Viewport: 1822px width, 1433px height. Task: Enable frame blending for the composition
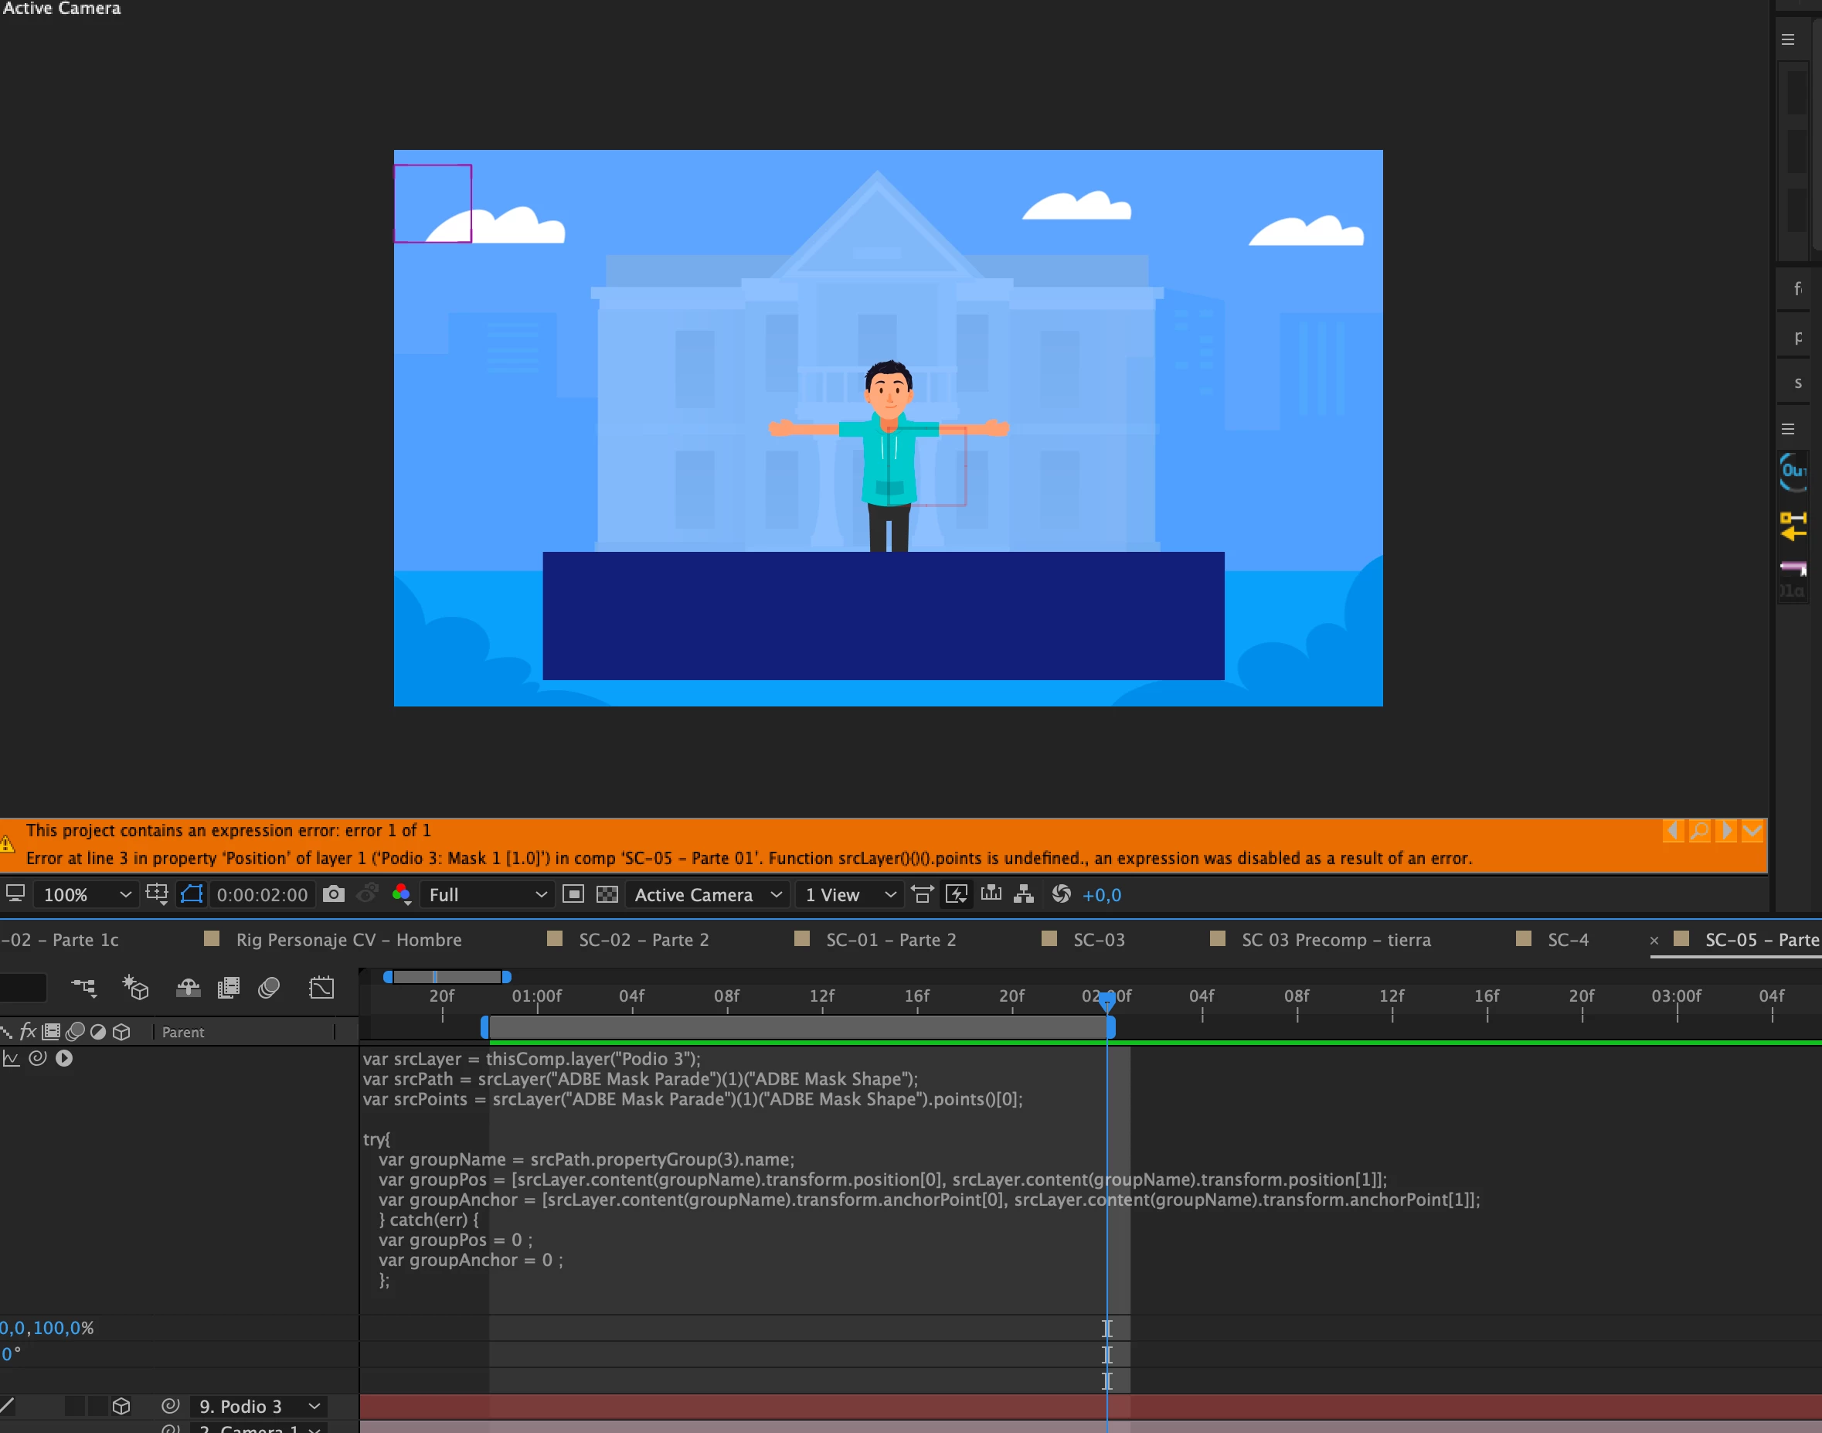(x=228, y=989)
